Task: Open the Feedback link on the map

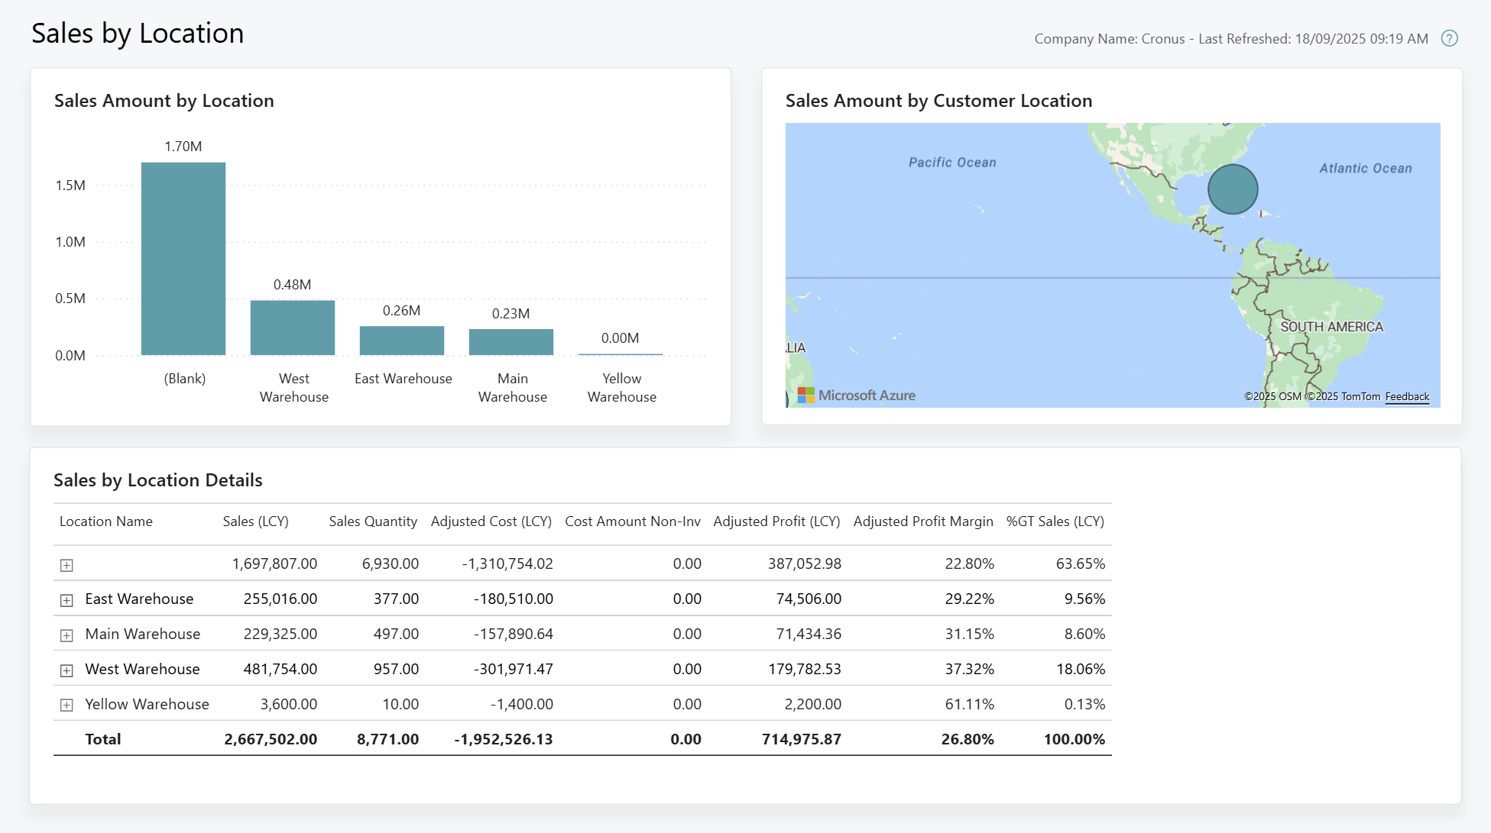Action: click(1407, 396)
